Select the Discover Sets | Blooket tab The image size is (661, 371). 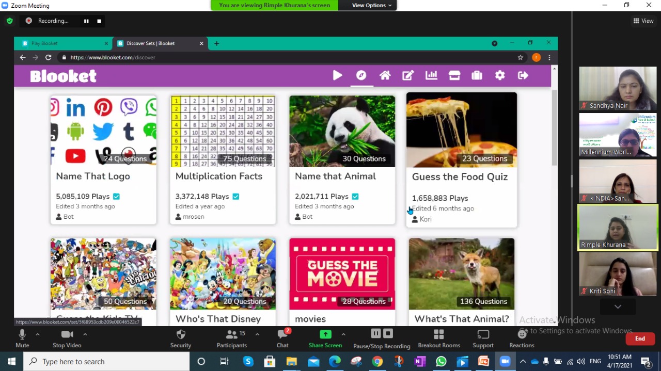160,43
